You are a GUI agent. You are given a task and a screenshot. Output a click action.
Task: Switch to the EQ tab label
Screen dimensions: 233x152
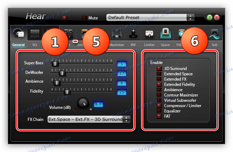(35, 45)
